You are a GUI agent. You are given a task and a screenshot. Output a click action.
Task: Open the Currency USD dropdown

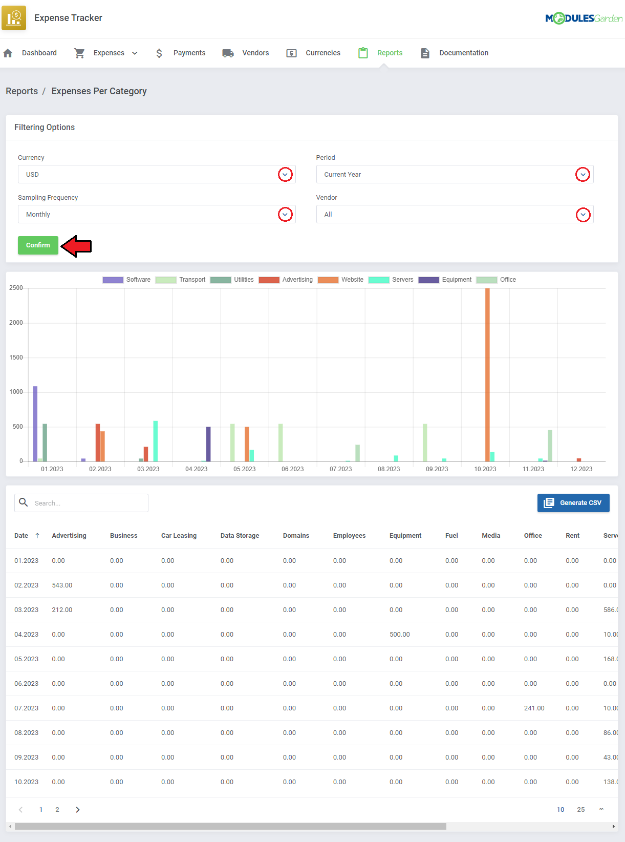(157, 174)
